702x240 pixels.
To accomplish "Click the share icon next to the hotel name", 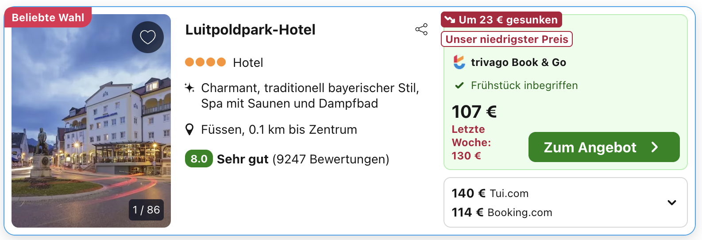I will [421, 30].
